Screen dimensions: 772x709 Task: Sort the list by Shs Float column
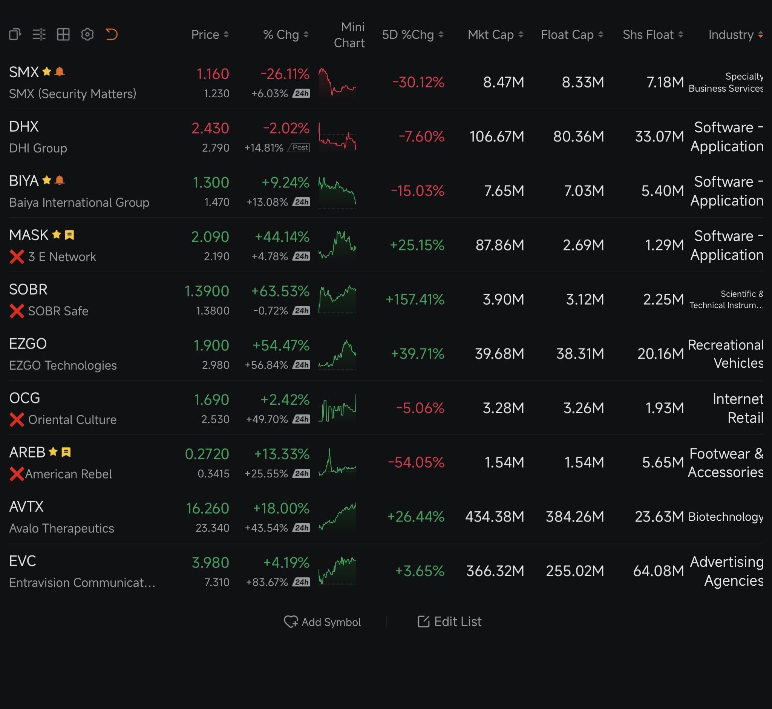(653, 35)
